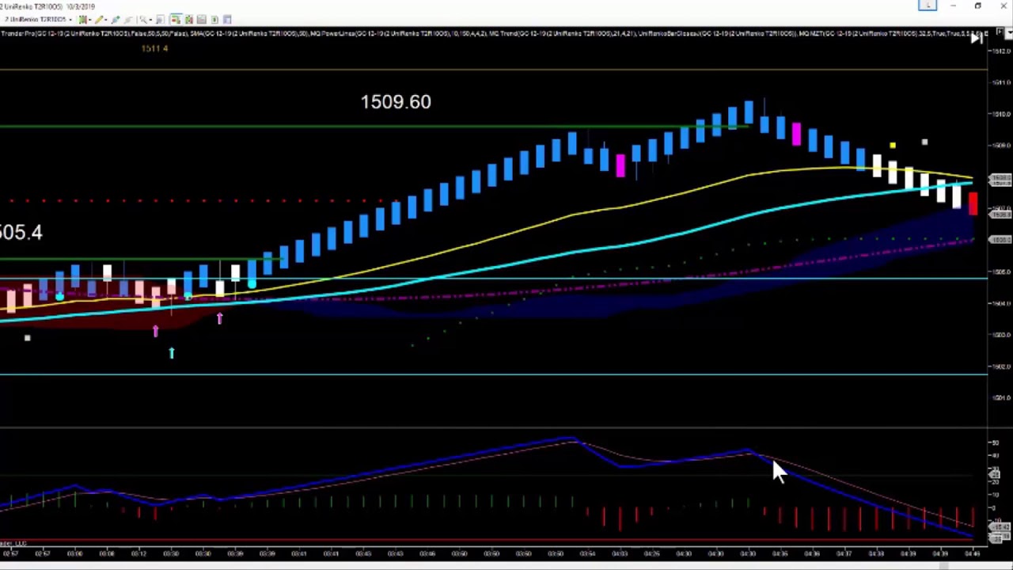The image size is (1013, 570).
Task: Select the pencil drawing tools icon
Action: tap(98, 20)
